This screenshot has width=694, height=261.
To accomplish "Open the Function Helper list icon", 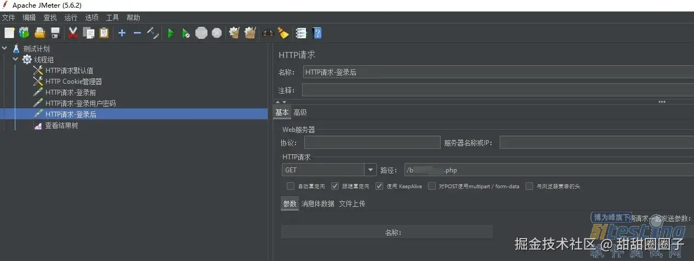I will 301,33.
